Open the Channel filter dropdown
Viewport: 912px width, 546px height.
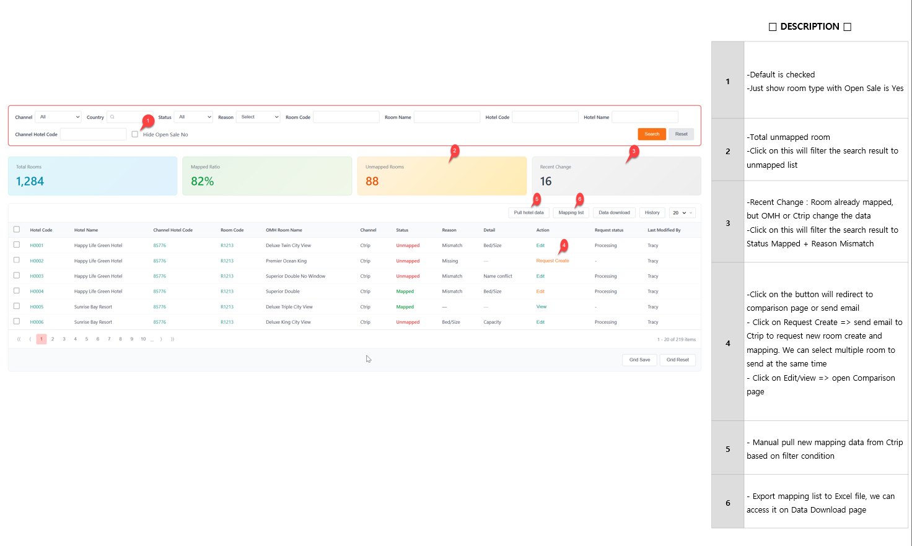pyautogui.click(x=58, y=117)
